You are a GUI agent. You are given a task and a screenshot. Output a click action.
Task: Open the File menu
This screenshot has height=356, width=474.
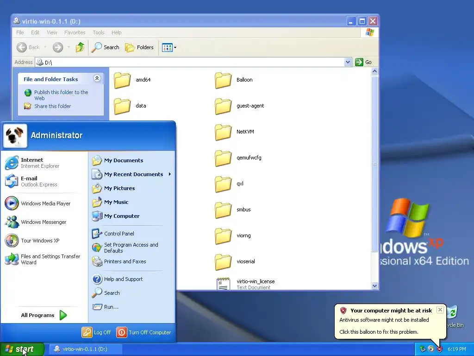pos(20,32)
